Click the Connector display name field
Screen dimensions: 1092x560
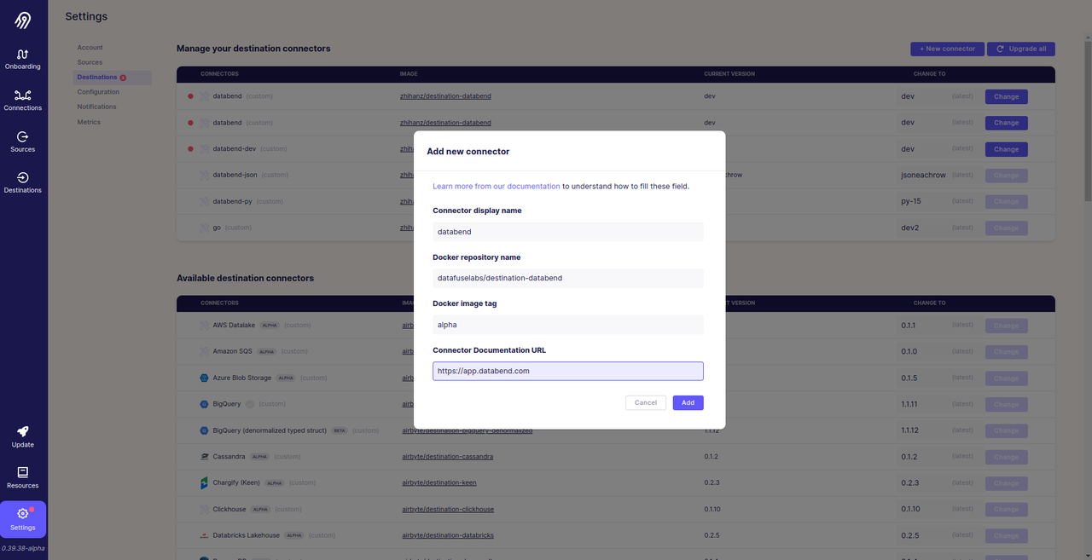[567, 232]
